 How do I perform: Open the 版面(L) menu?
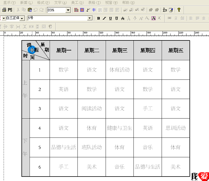[26, 3]
